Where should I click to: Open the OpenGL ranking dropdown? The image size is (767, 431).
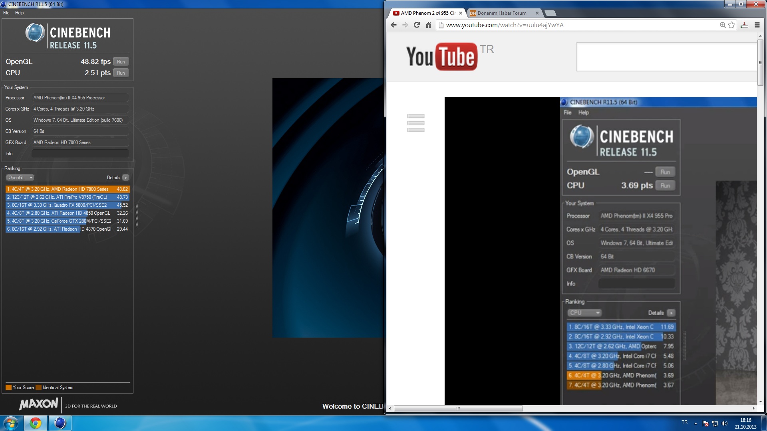coord(20,178)
